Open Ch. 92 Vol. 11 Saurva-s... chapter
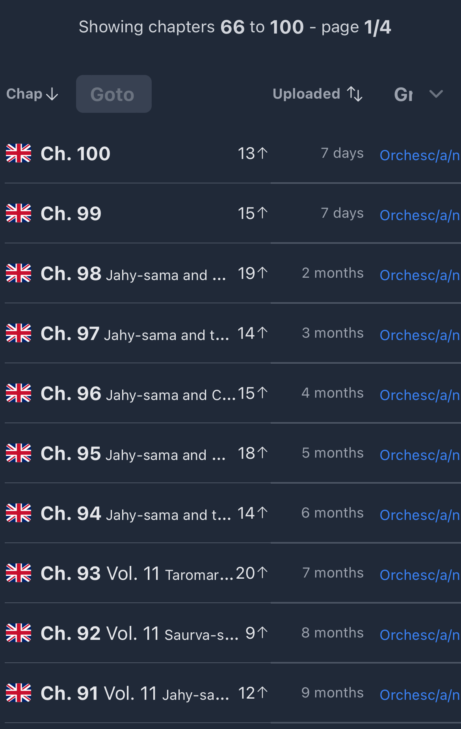Image resolution: width=461 pixels, height=729 pixels. coord(139,633)
